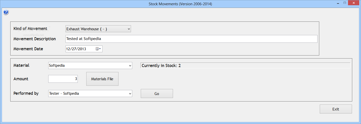Open the calendar picker in Movement Date
Image resolution: width=361 pixels, height=124 pixels.
98,49
